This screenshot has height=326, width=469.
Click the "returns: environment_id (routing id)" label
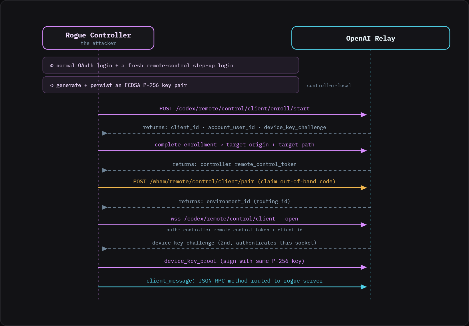tap(234, 201)
